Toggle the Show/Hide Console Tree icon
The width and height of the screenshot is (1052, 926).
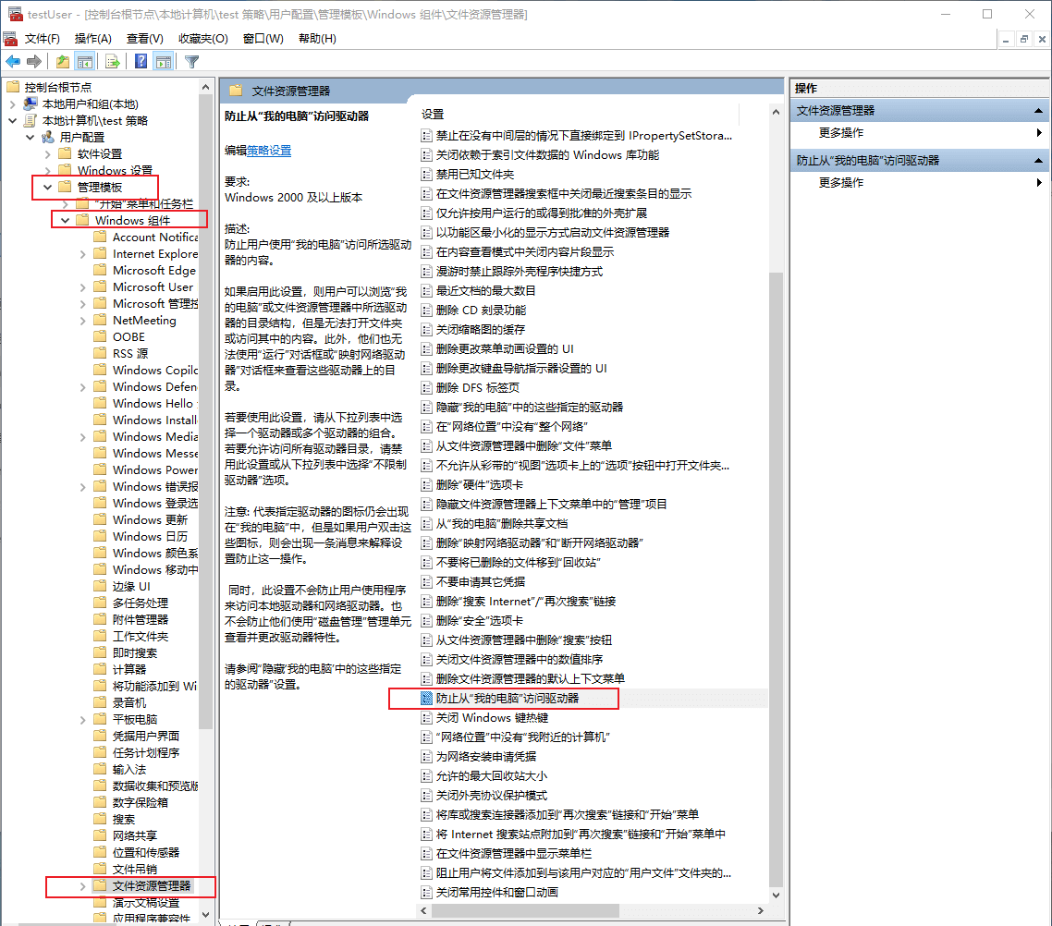pos(84,62)
